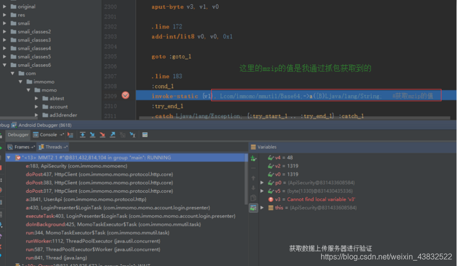Click the New Watch add icon in Variables

253,158
